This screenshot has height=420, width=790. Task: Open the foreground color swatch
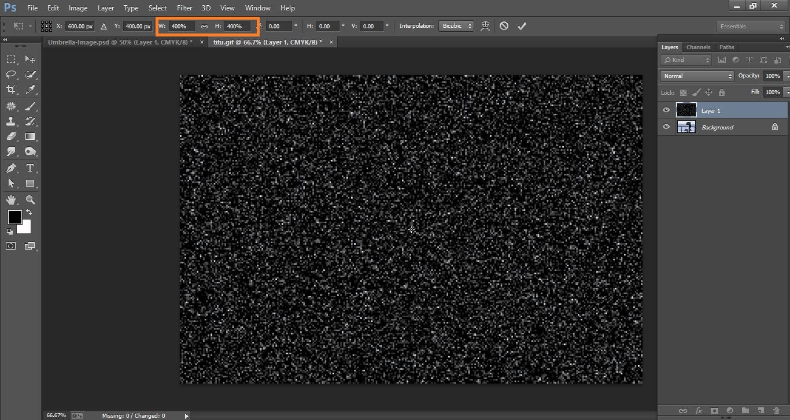click(14, 218)
